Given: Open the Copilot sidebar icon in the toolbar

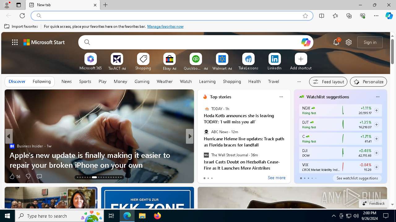Looking at the screenshot, I should [389, 16].
